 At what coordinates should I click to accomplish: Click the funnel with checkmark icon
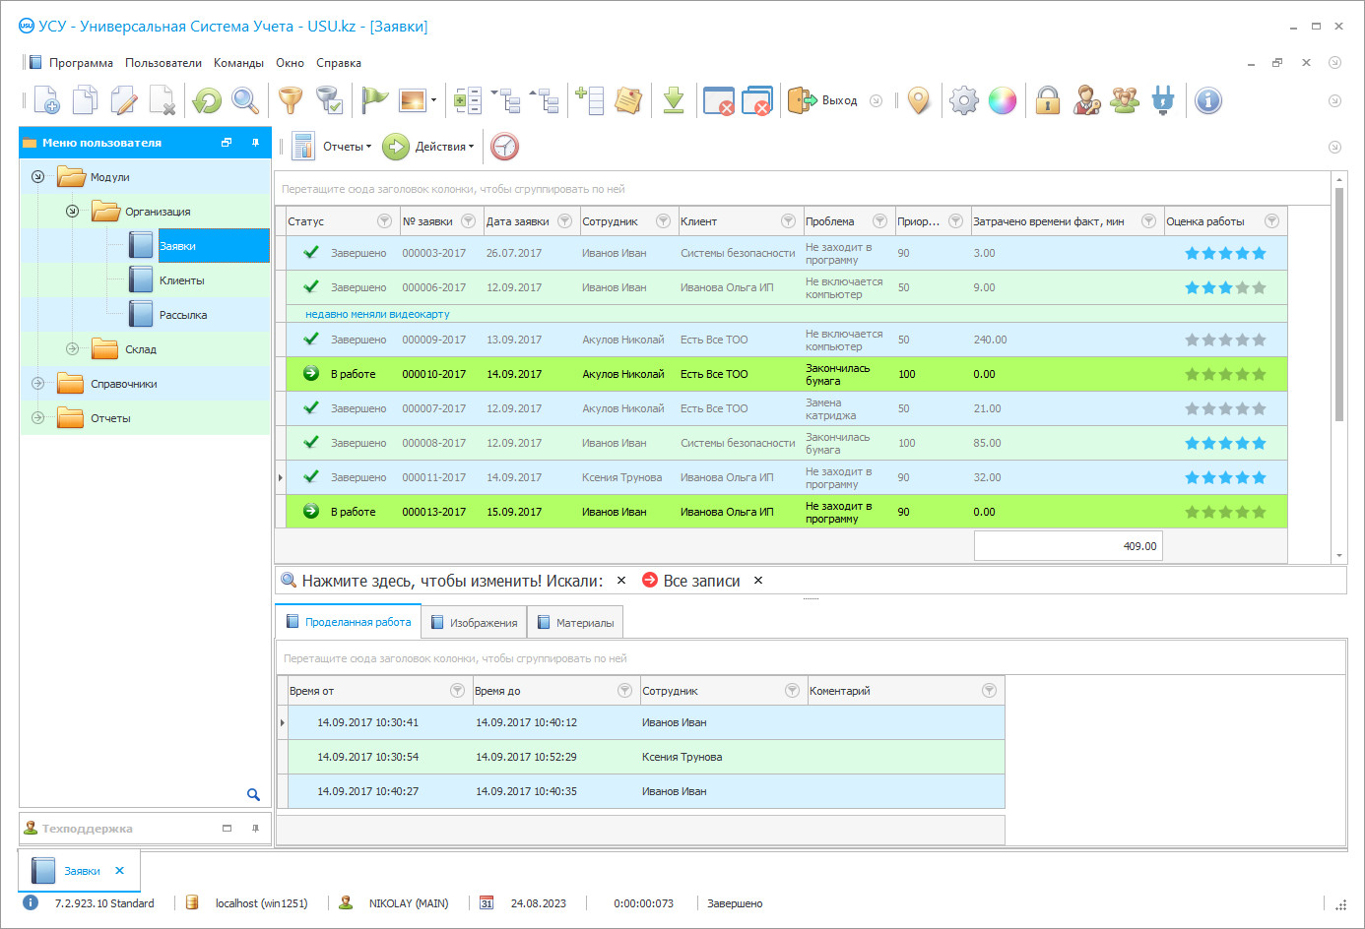[329, 100]
